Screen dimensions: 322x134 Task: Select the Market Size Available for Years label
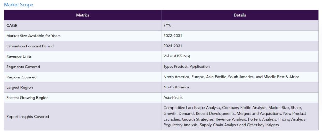click(x=33, y=36)
